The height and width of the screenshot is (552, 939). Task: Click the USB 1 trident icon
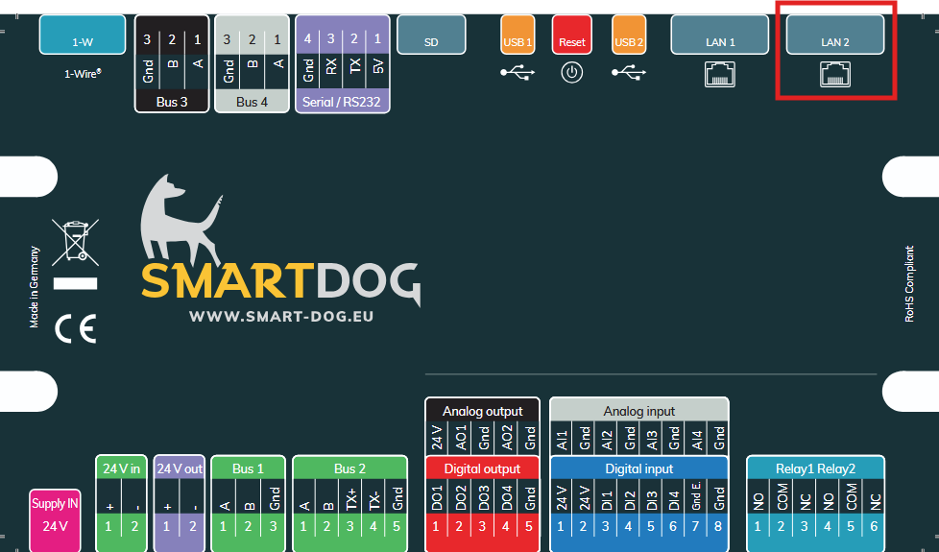[x=518, y=72]
